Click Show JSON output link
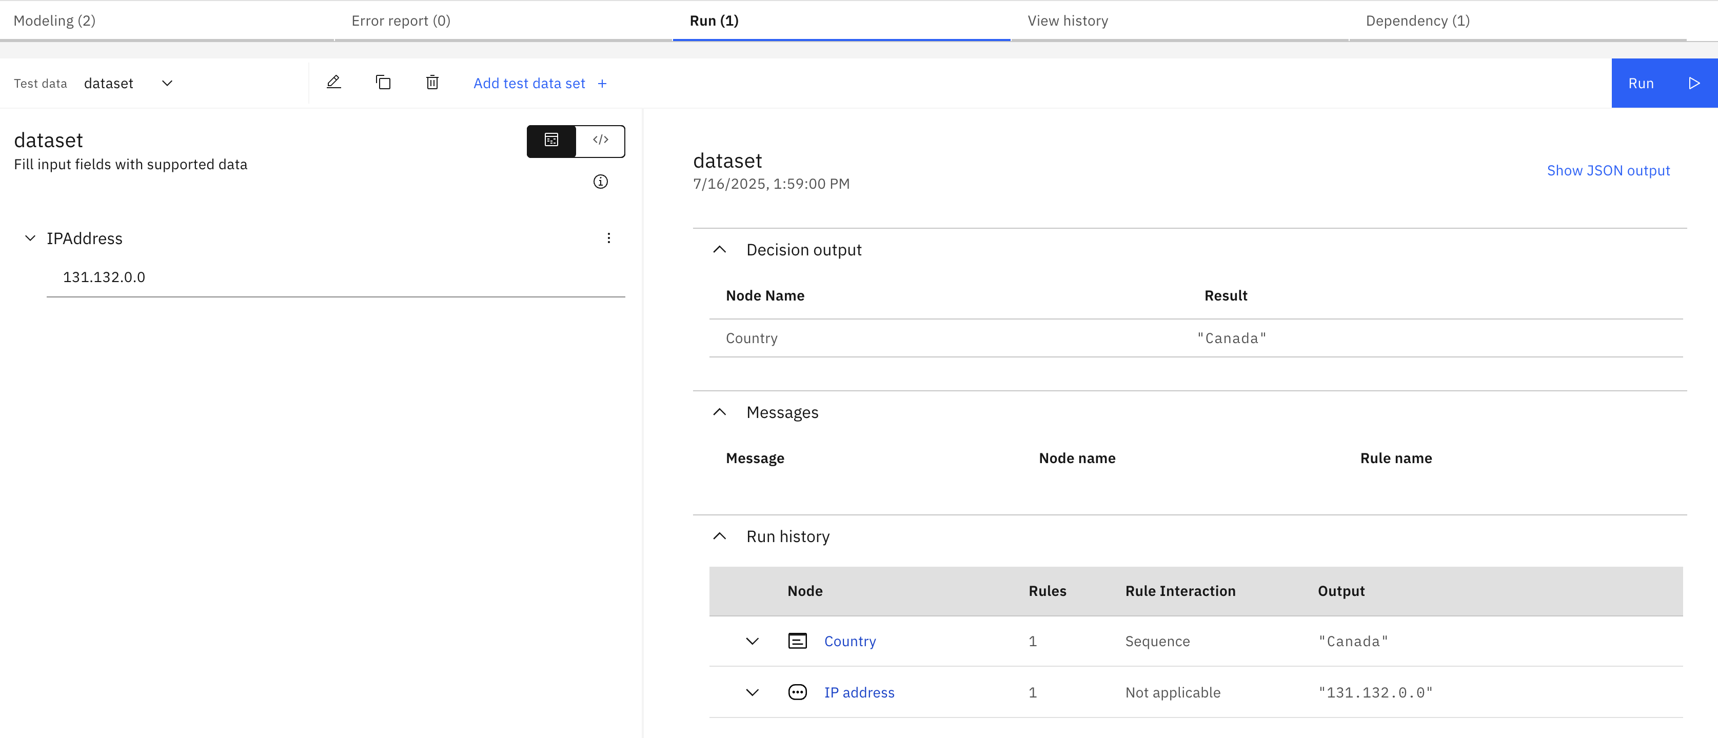Viewport: 1718px width, 738px height. pyautogui.click(x=1608, y=171)
